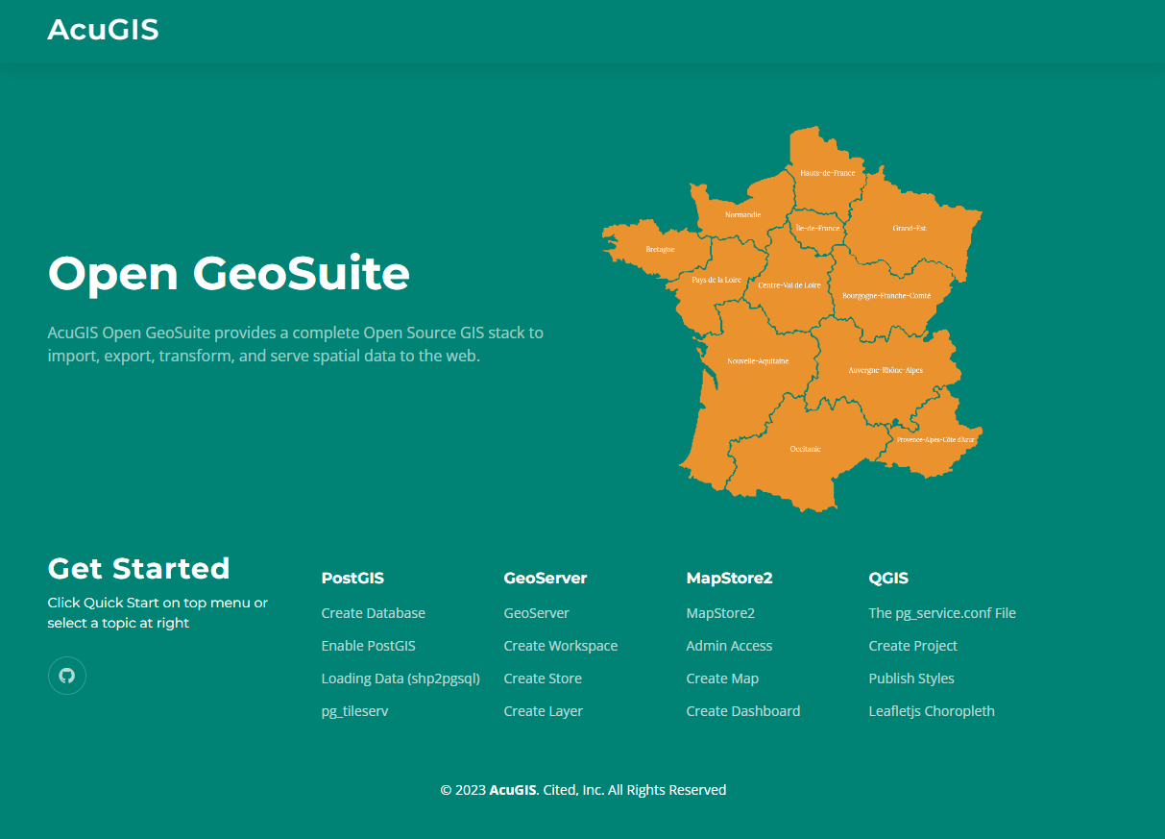Image resolution: width=1165 pixels, height=839 pixels.
Task: Open the pg_tileserv link
Action: point(355,711)
